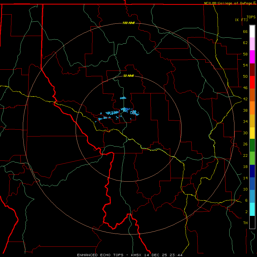Click the ENHANCED ECHO TOPS product title
The image size is (257, 257).
[x=100, y=255]
